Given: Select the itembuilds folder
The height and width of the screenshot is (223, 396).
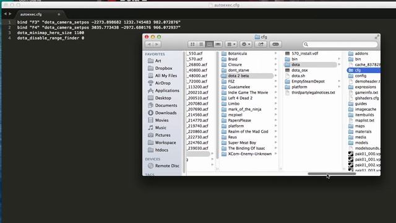Looking at the screenshot, I should 364,115.
